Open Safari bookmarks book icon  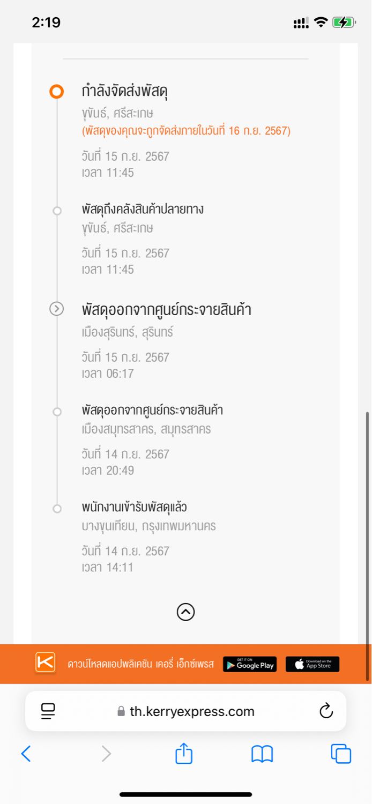coord(262,754)
